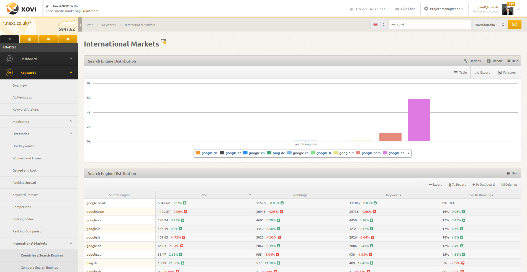527x272 pixels.
Task: Click the read more link
Action: (x=92, y=11)
